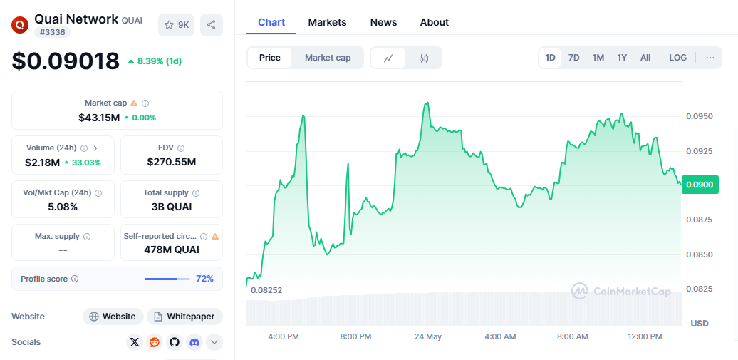Click the 8:00 PM axis label
Image resolution: width=738 pixels, height=360 pixels.
[356, 336]
